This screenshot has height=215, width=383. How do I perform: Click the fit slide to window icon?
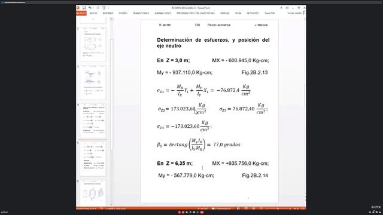[303, 208]
